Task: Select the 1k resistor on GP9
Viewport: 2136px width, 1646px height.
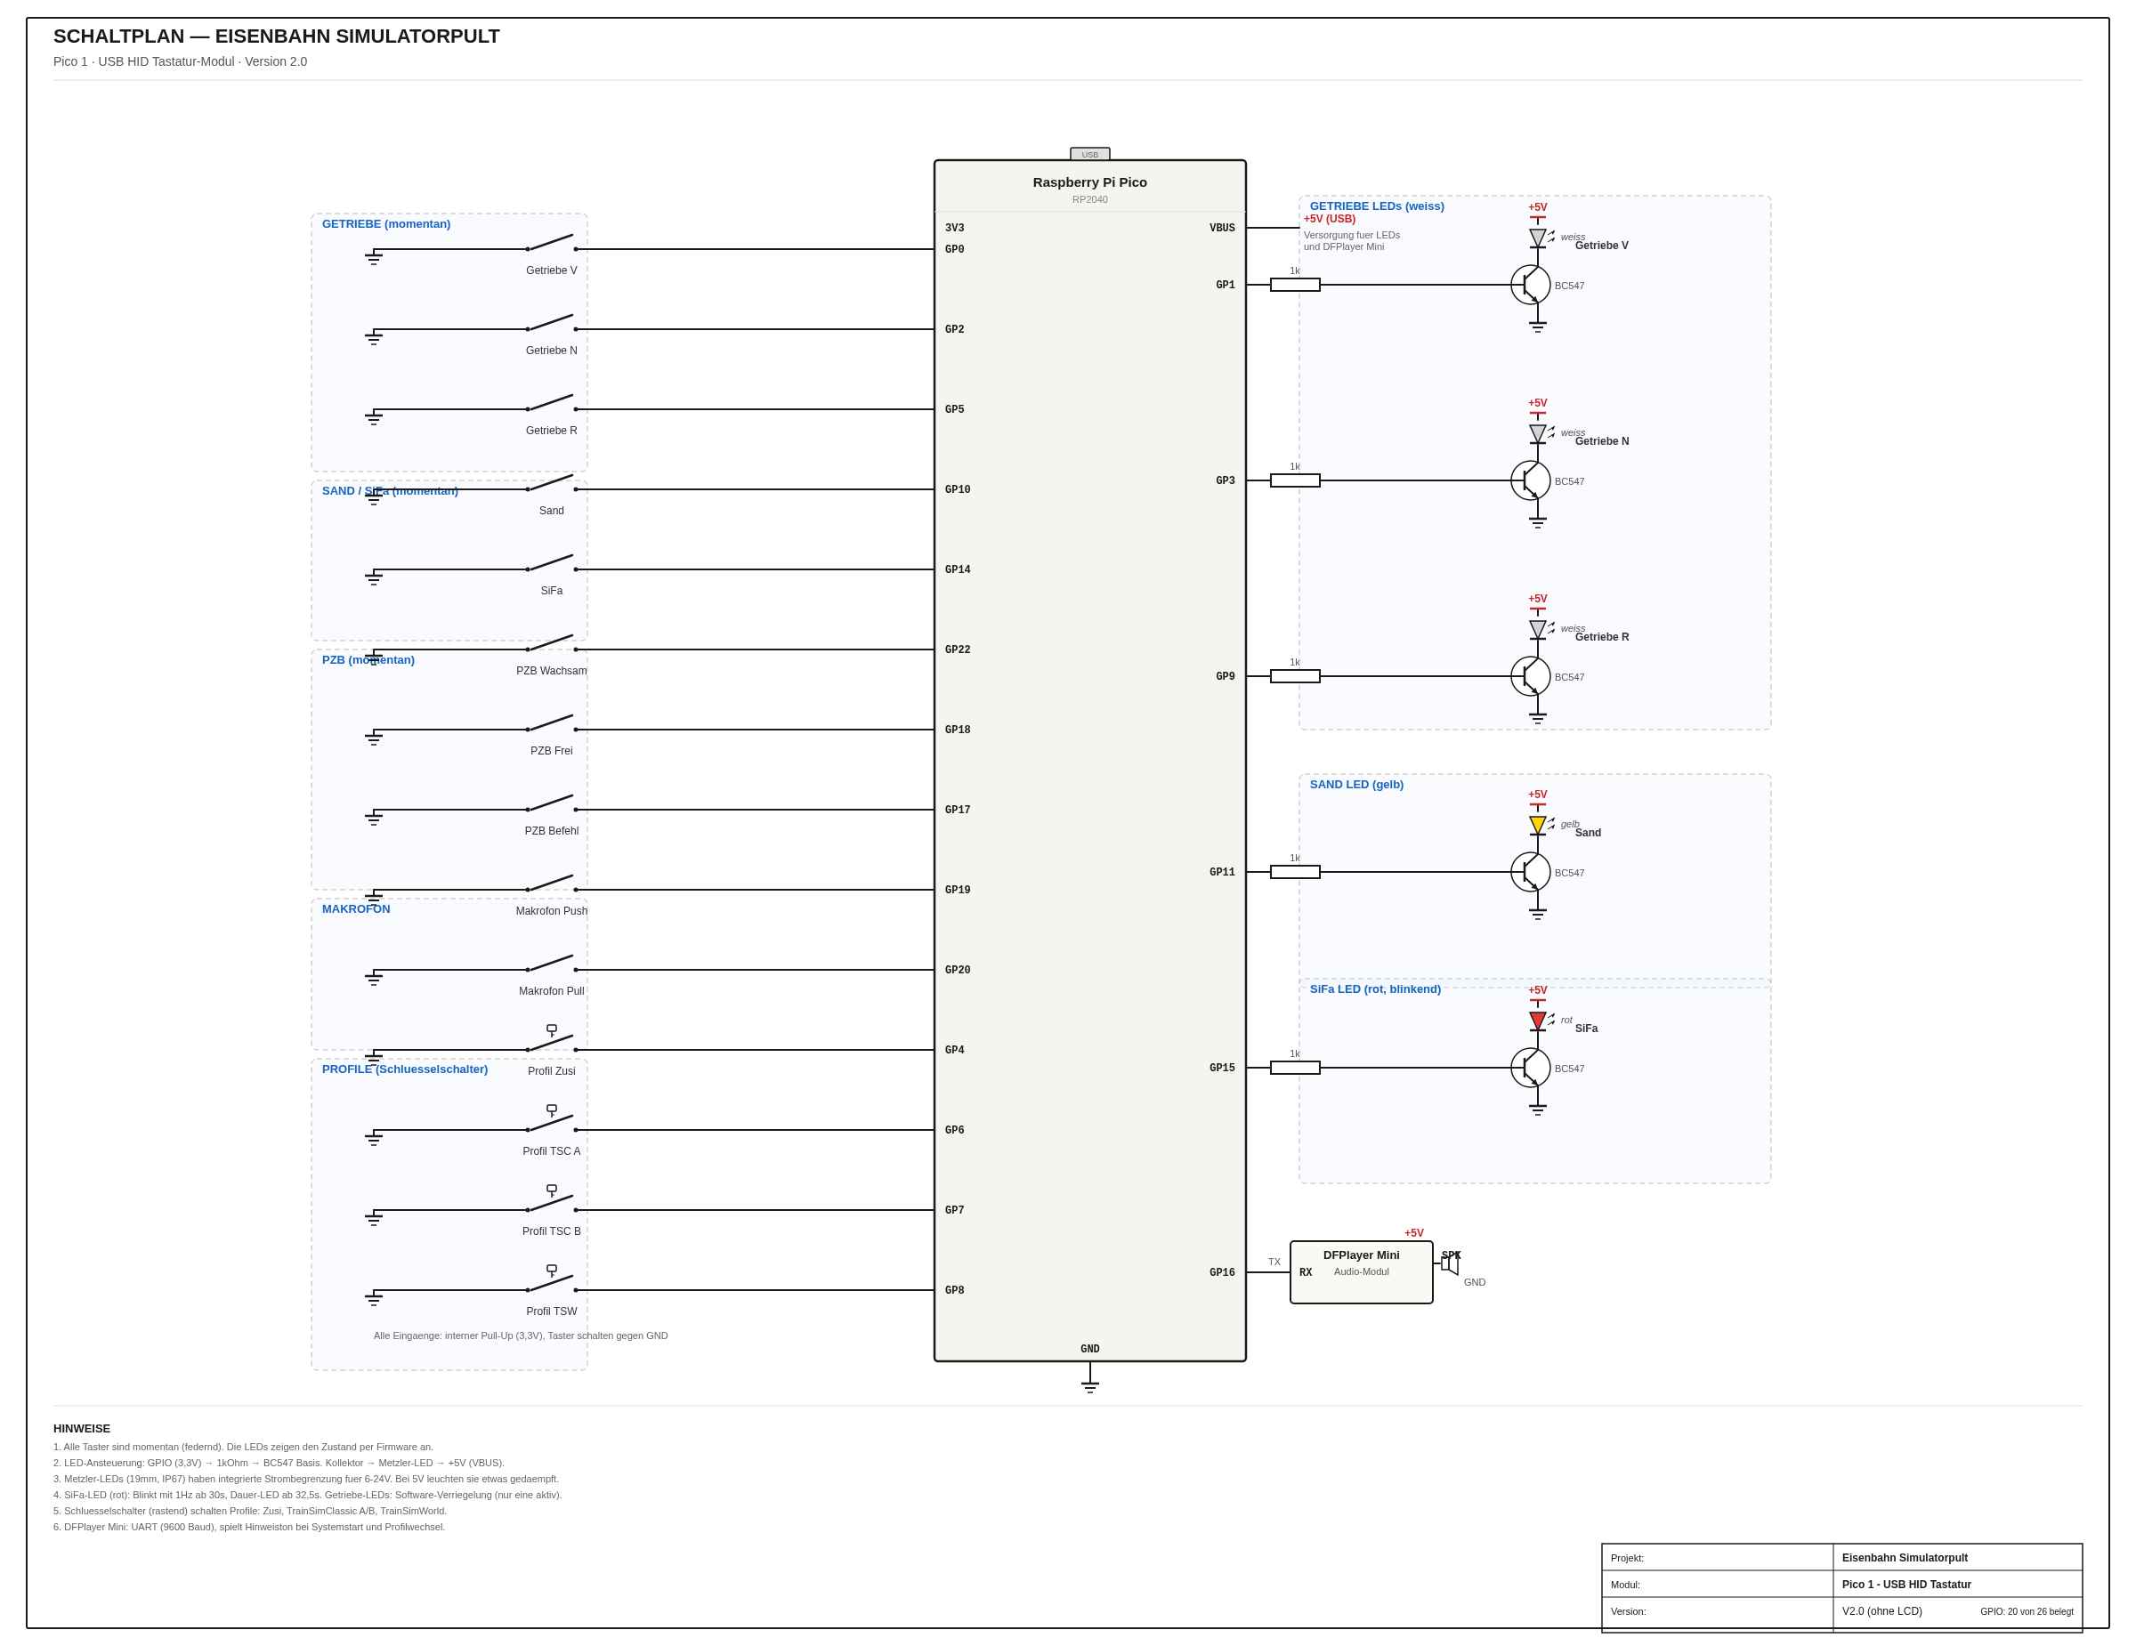Action: (1295, 676)
